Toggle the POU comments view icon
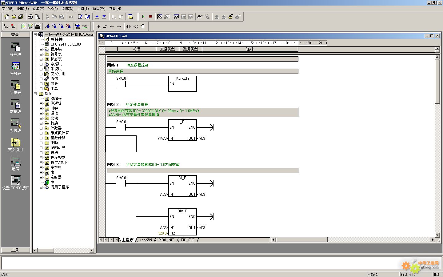The width and height of the screenshot is (443, 277). click(24, 26)
